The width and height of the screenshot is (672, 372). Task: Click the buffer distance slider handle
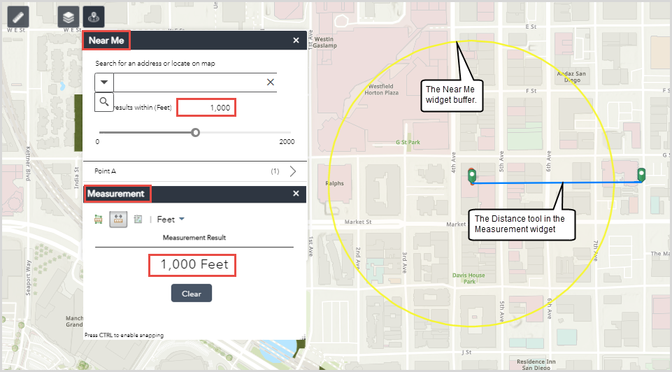point(196,132)
